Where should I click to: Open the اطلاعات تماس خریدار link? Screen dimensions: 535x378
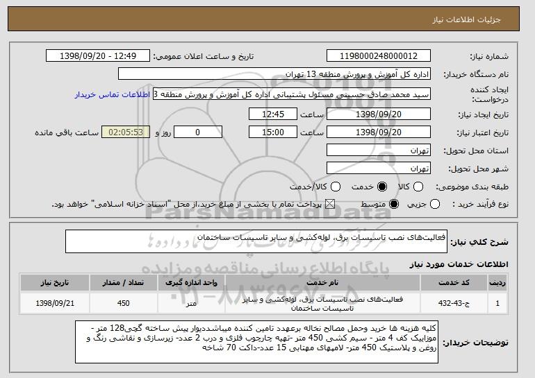pos(113,94)
